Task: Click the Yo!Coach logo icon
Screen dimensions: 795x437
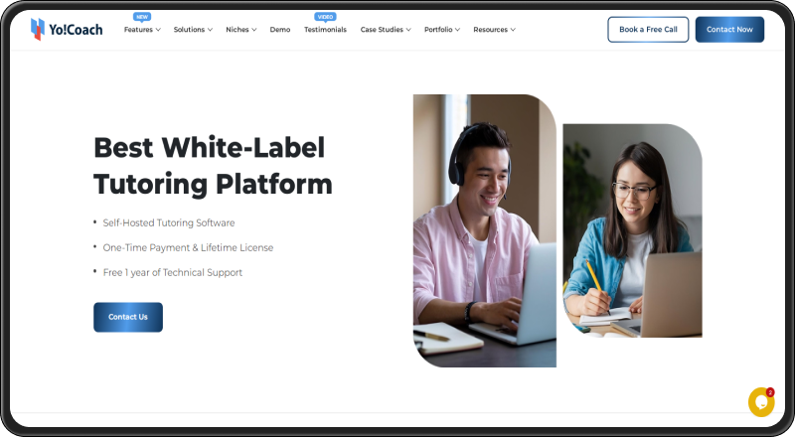Action: click(x=38, y=29)
